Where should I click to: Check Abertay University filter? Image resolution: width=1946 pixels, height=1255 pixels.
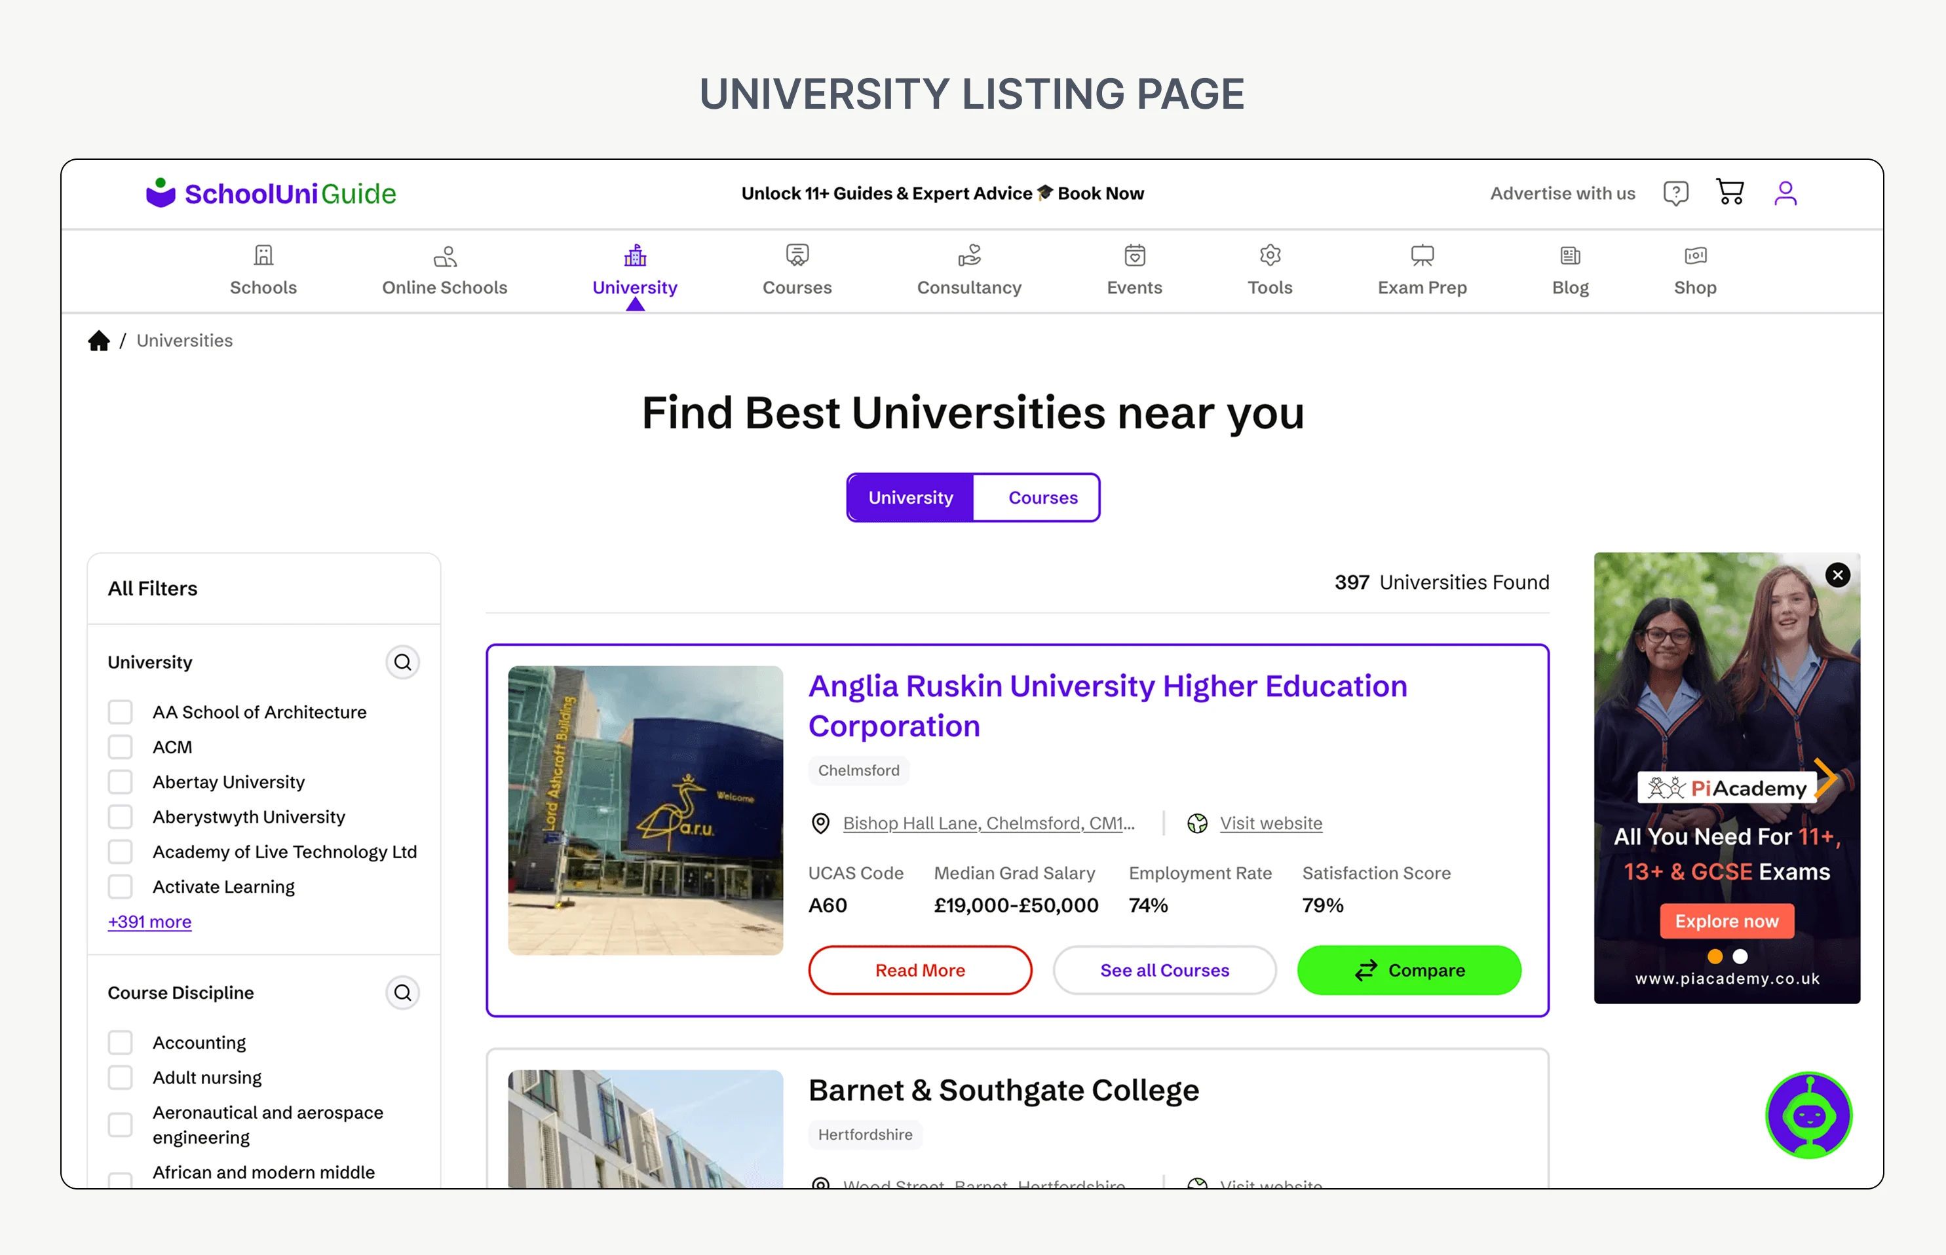pyautogui.click(x=121, y=781)
